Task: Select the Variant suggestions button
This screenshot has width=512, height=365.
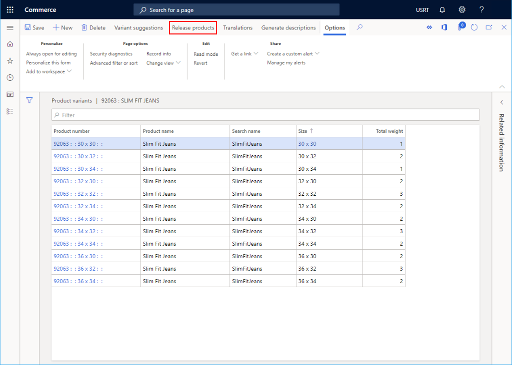Action: [x=138, y=27]
